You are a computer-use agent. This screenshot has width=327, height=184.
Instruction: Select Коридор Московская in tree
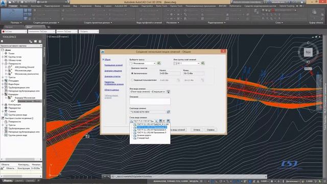pyautogui.click(x=25, y=98)
